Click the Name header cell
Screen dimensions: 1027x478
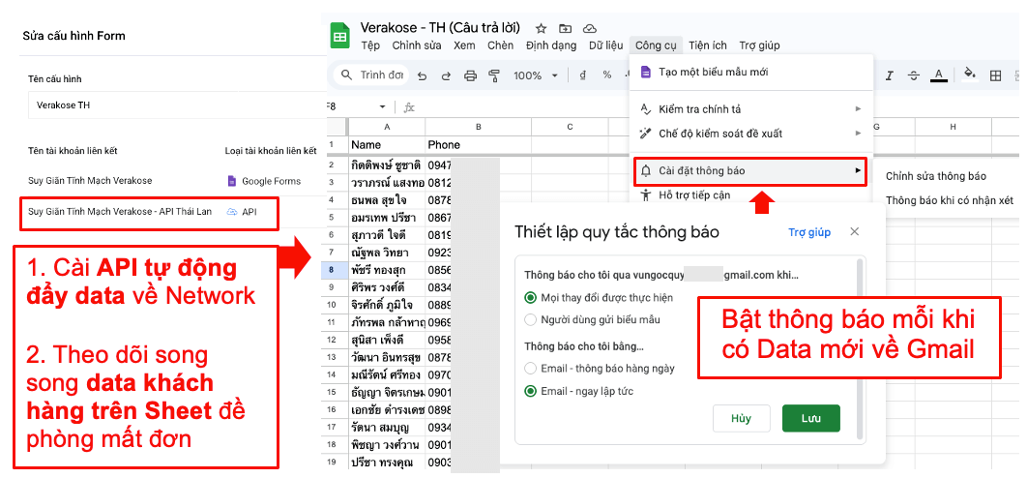(x=387, y=145)
